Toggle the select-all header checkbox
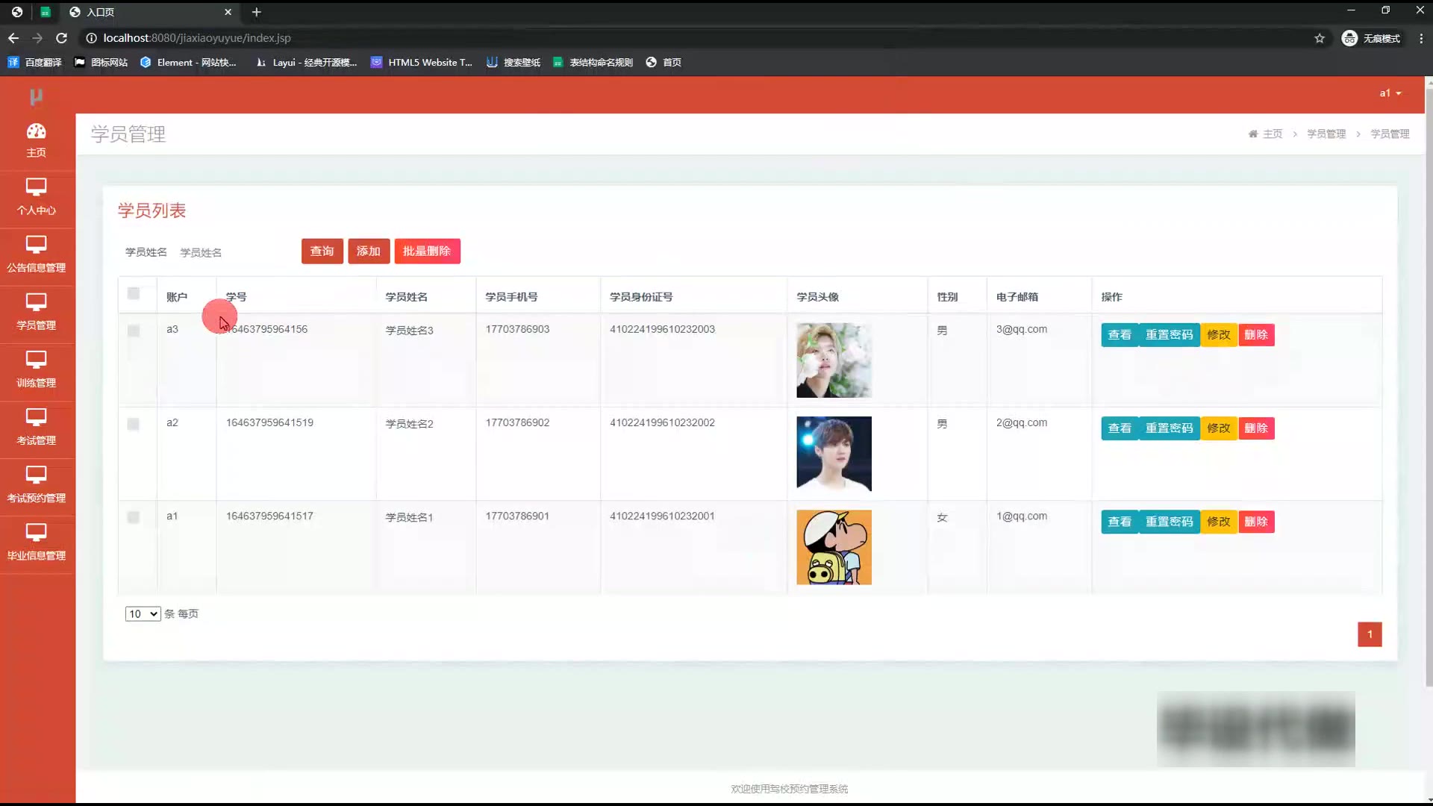The image size is (1433, 806). coord(134,294)
